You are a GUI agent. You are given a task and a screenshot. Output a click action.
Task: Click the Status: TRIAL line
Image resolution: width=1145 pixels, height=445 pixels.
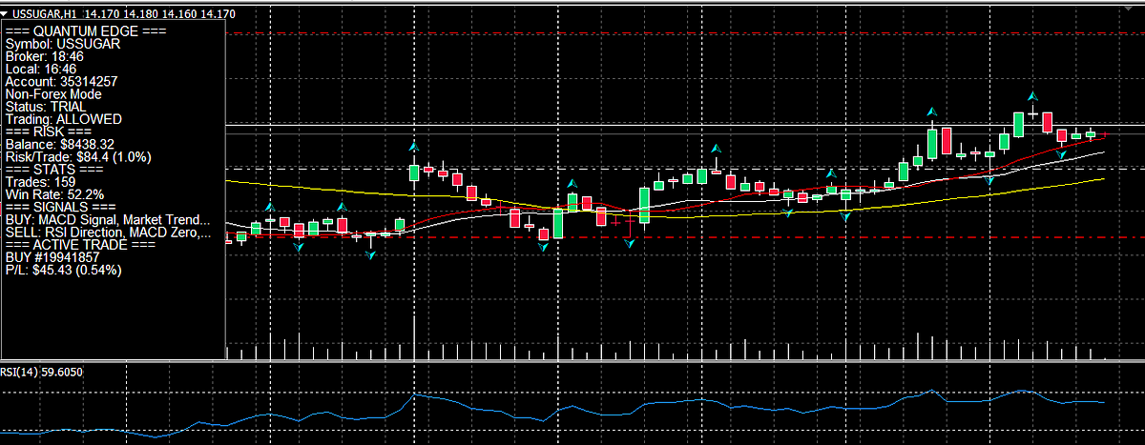[46, 107]
